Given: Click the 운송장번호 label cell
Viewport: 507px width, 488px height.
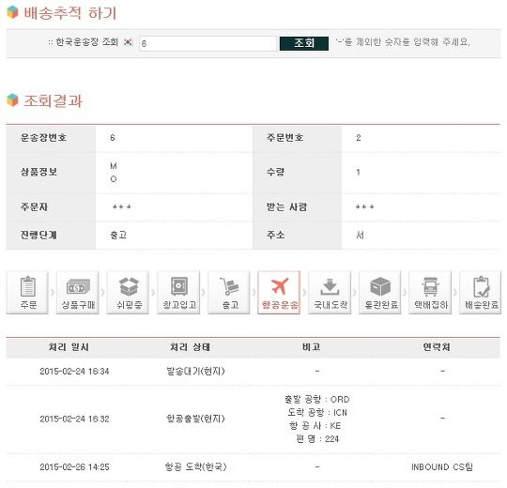Looking at the screenshot, I should 51,138.
